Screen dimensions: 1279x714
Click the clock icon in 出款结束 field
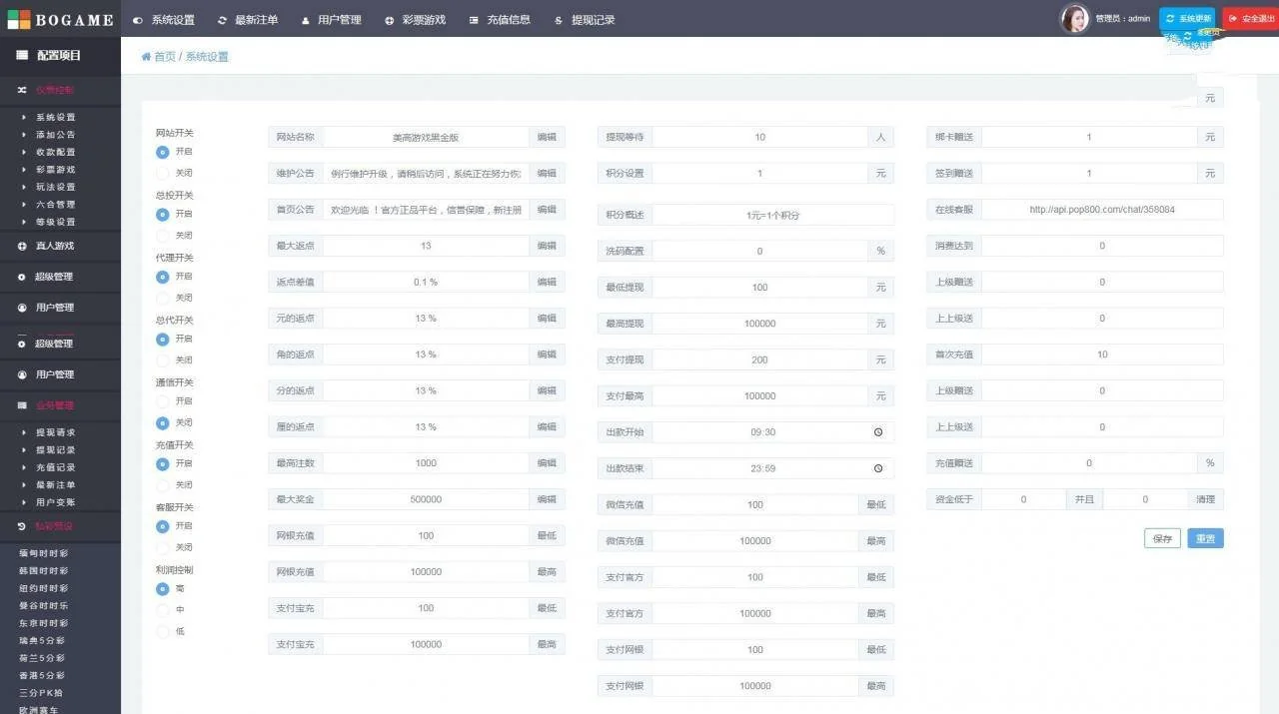click(878, 468)
